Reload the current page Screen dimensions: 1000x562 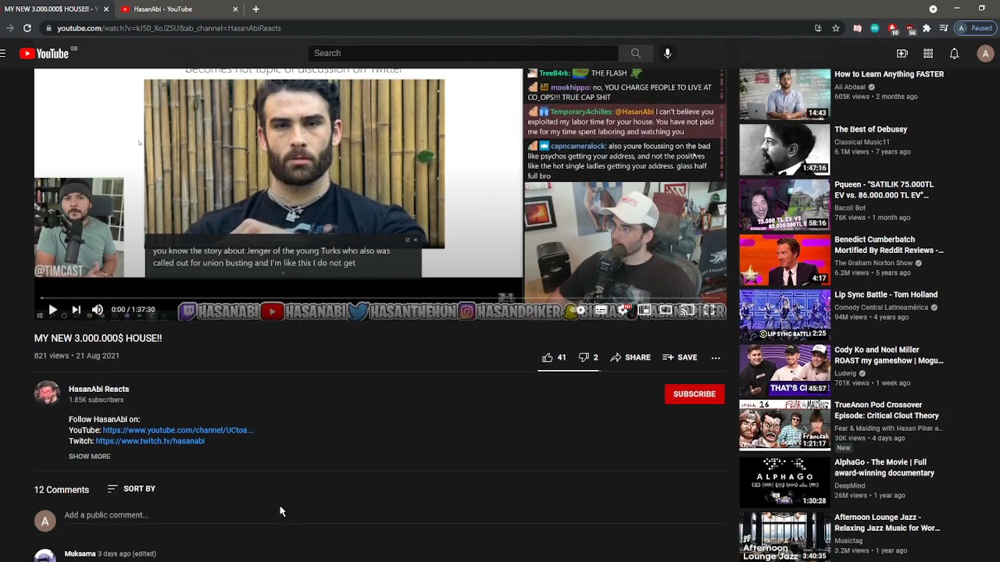pyautogui.click(x=27, y=28)
